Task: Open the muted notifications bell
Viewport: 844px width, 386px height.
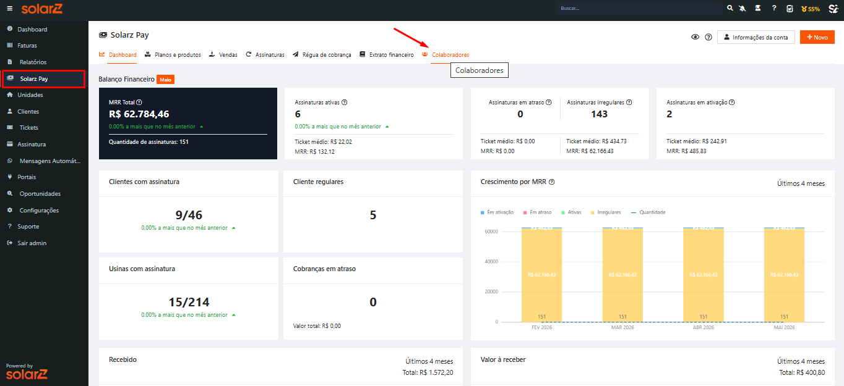Action: 743,9
